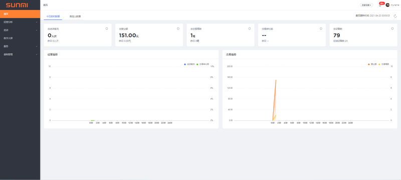Click the green data segment in 经营趋势
This screenshot has height=180, width=401.
[x=93, y=120]
